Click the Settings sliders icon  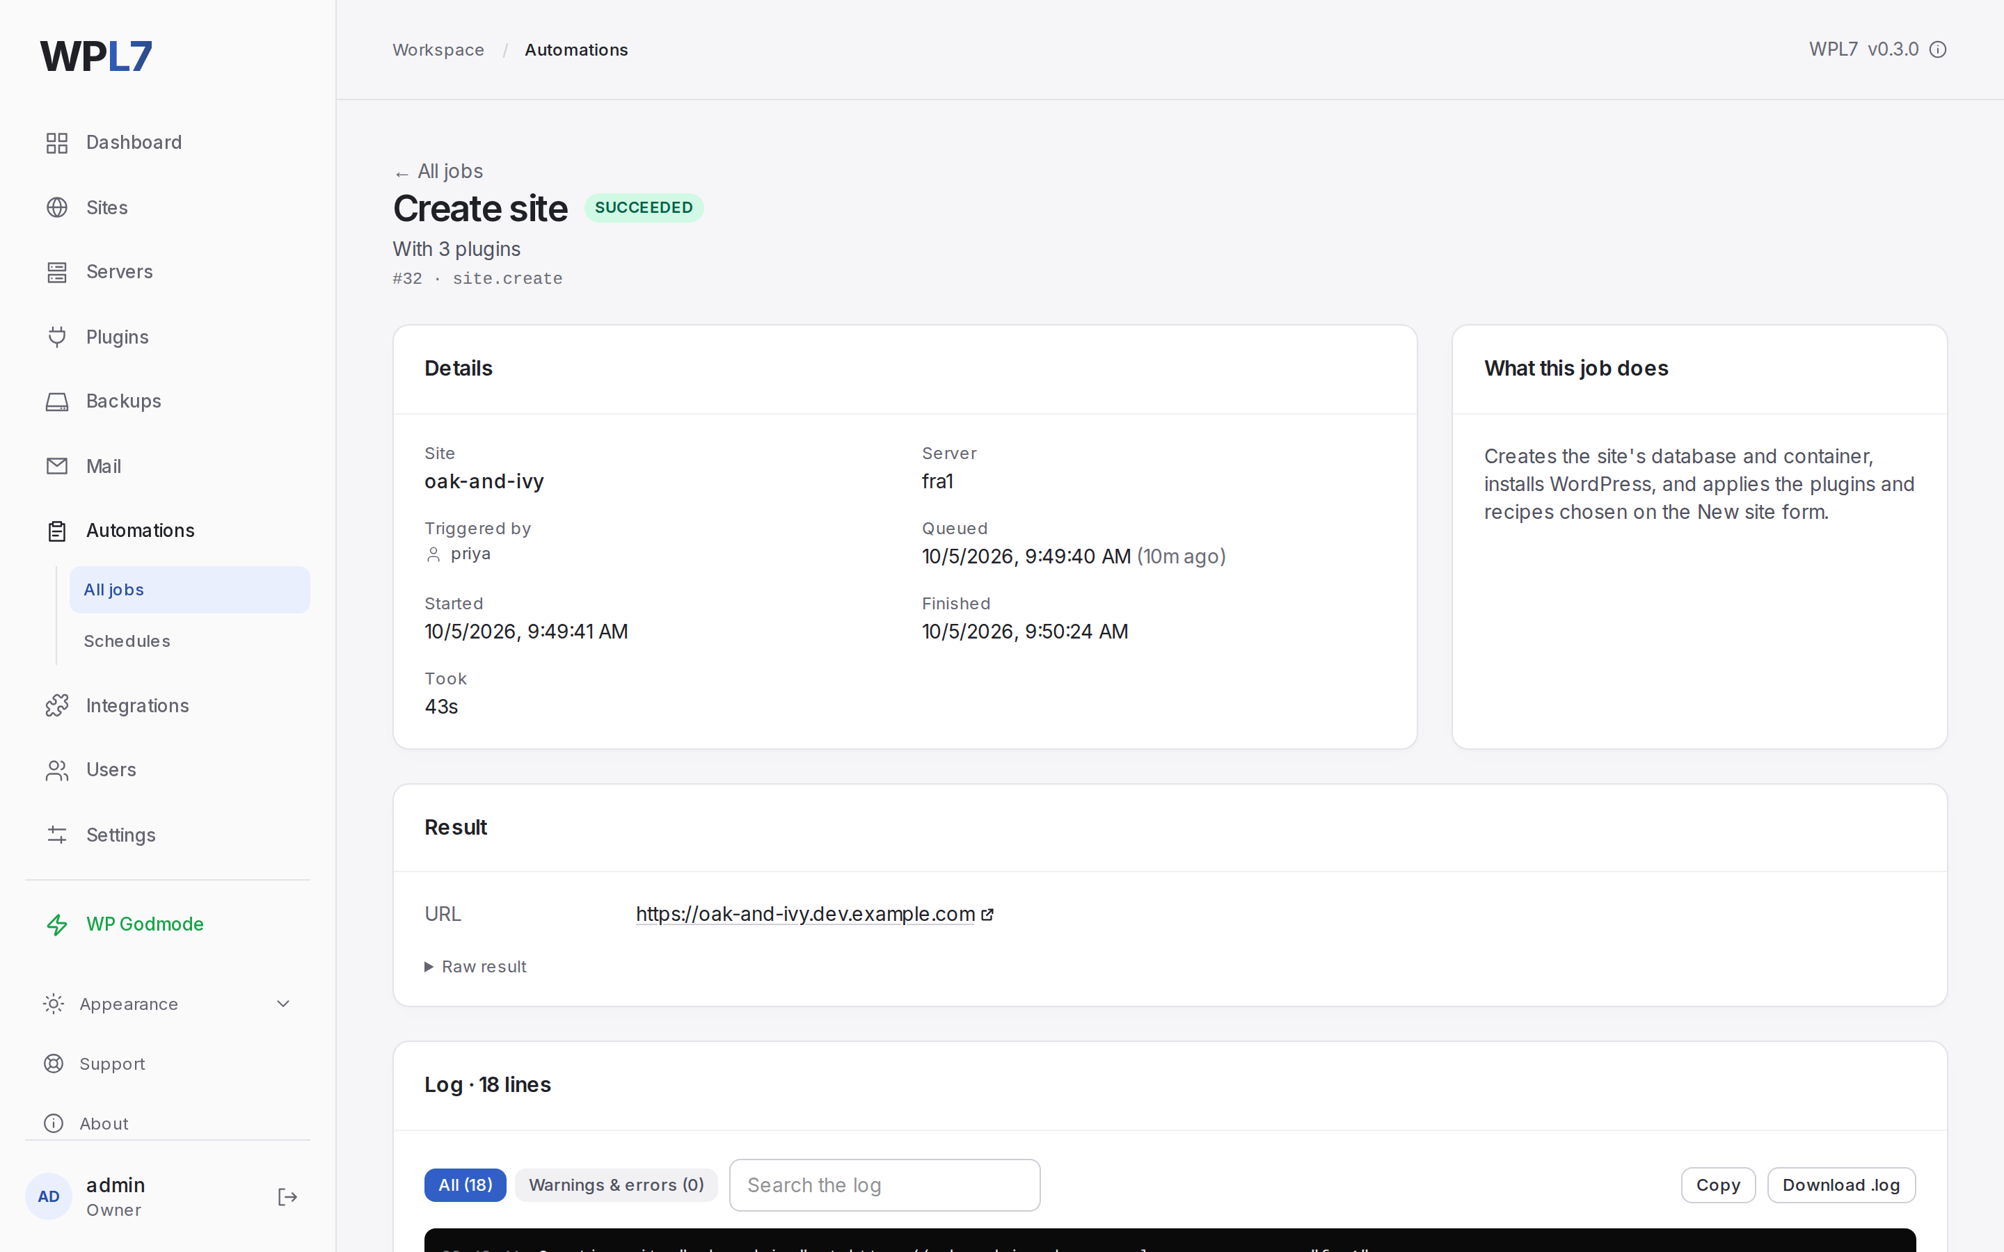click(x=57, y=835)
